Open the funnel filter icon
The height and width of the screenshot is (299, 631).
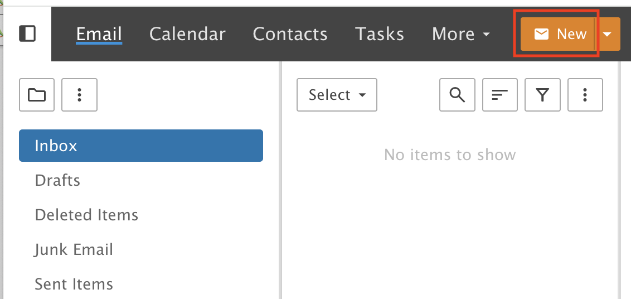click(x=542, y=95)
